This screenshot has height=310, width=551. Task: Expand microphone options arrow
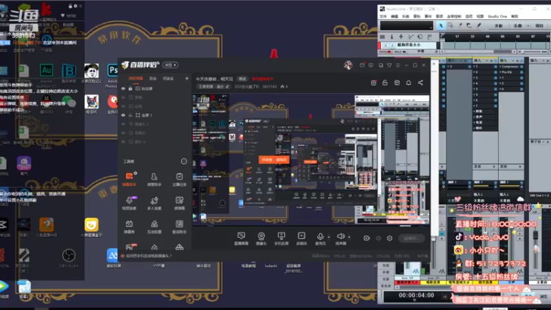(x=329, y=237)
